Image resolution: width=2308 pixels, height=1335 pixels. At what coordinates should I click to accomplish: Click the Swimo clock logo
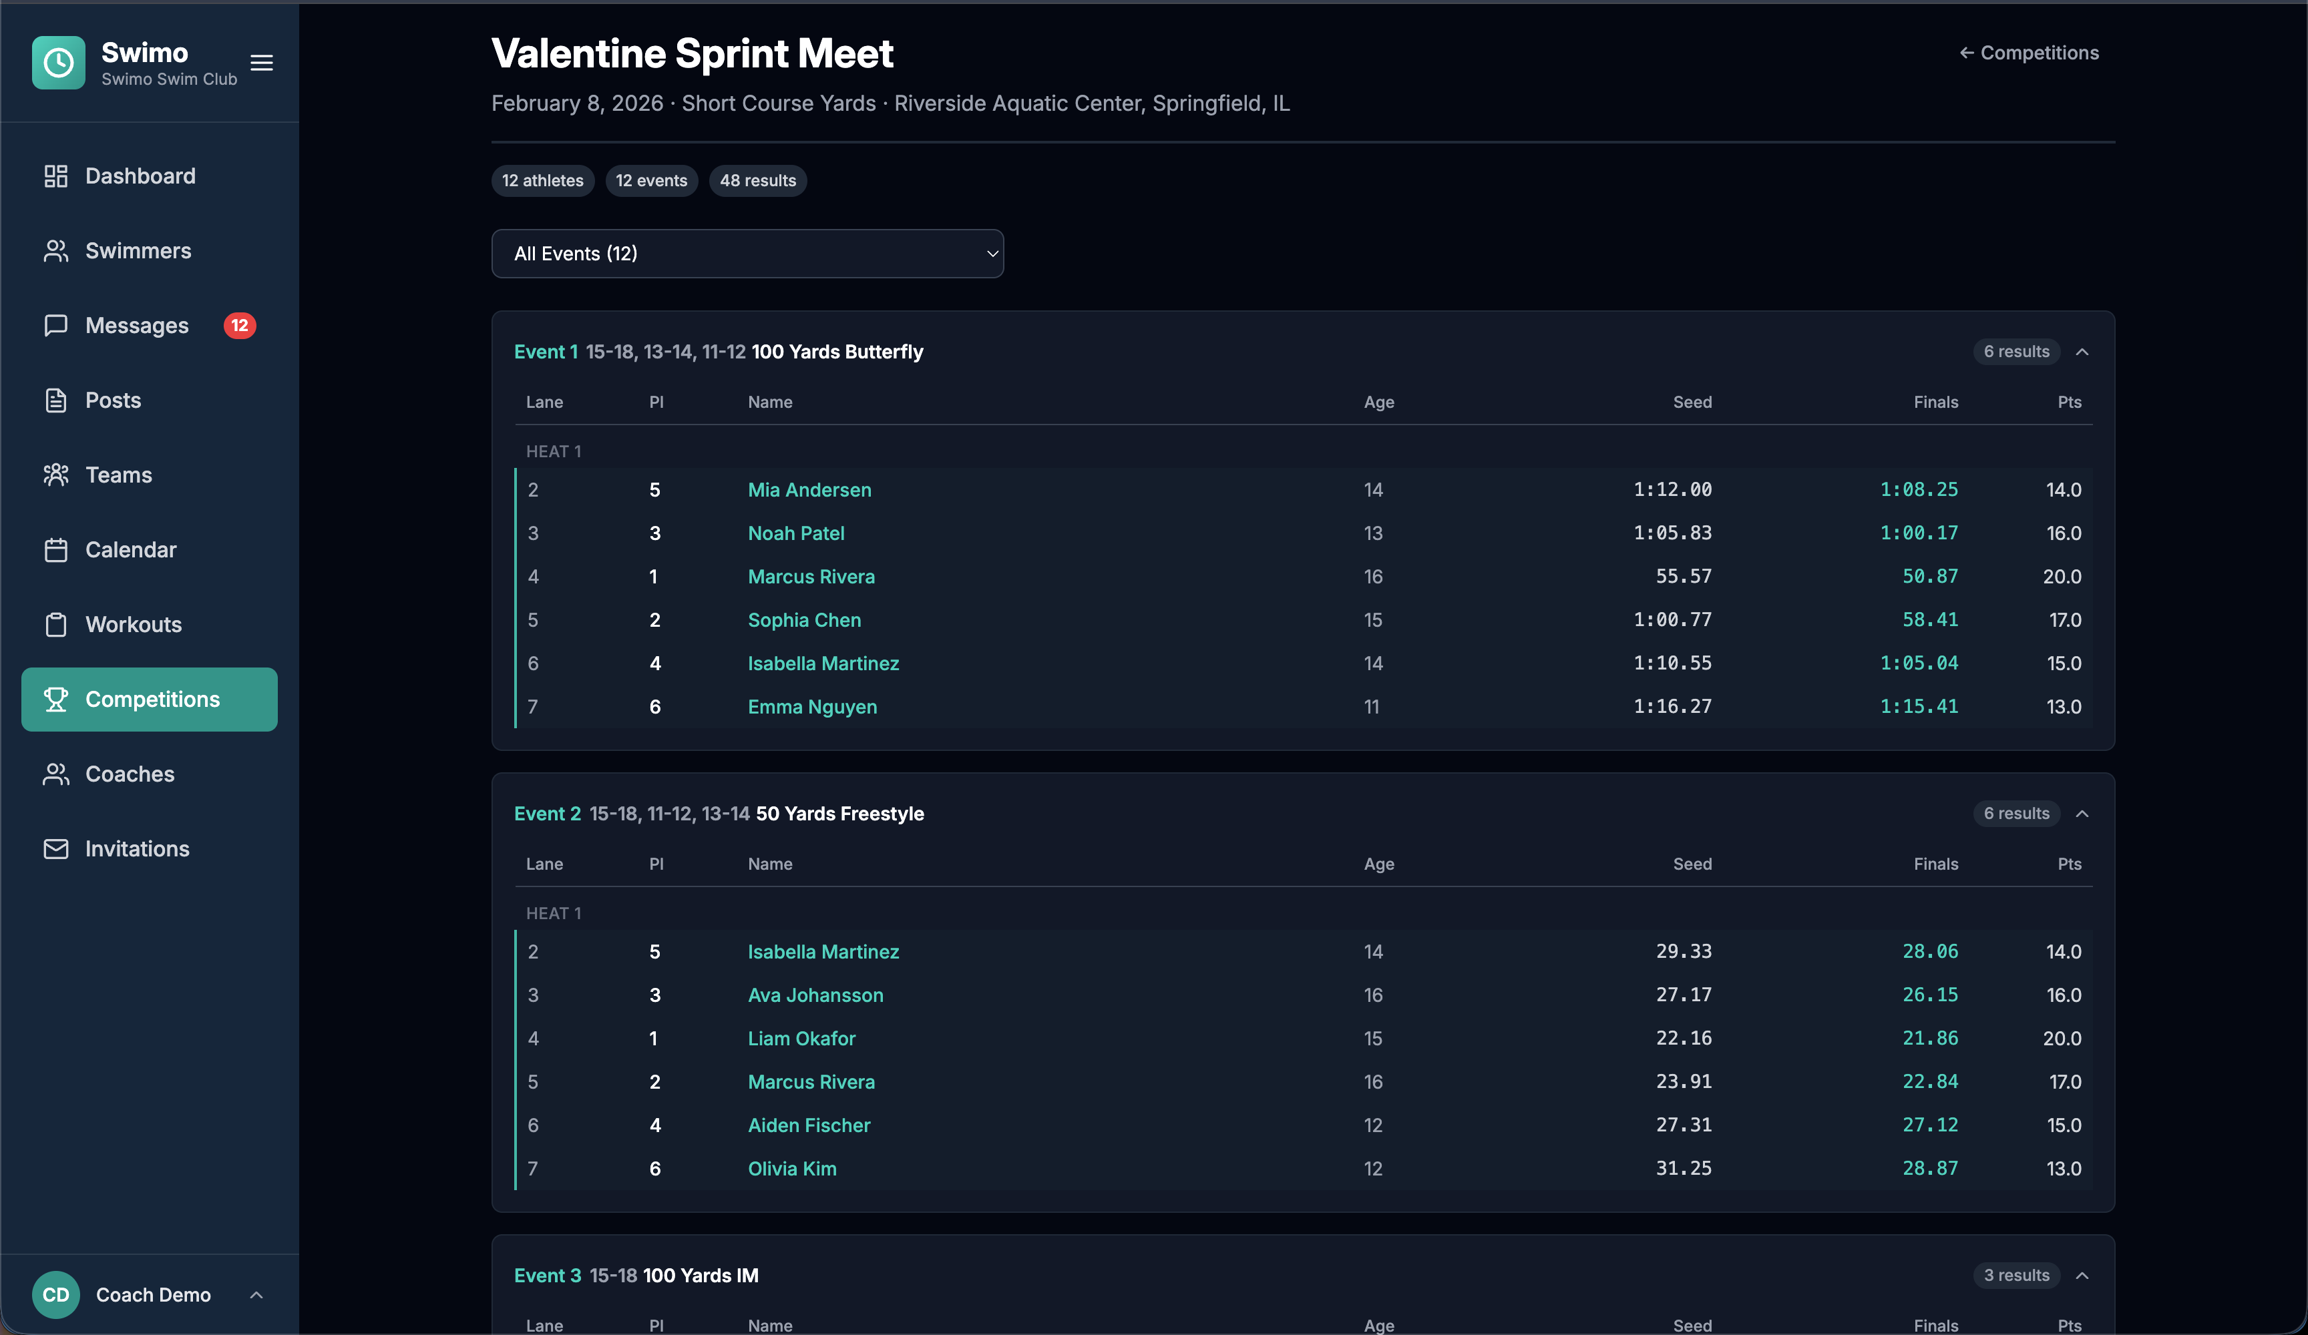click(x=57, y=62)
